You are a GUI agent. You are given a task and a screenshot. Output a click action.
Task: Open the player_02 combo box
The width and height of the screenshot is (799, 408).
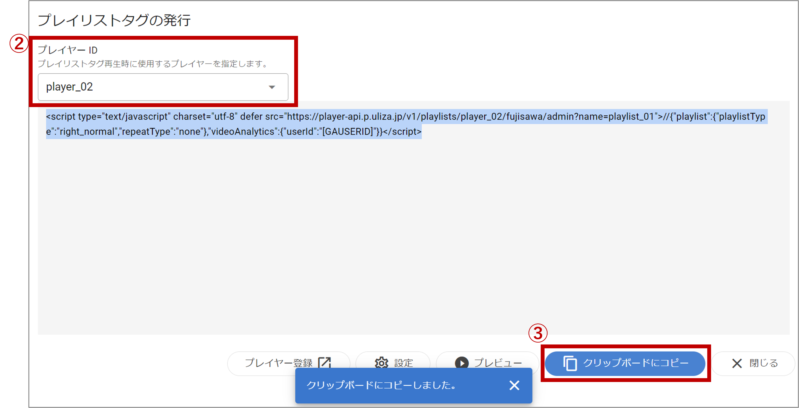click(x=155, y=87)
